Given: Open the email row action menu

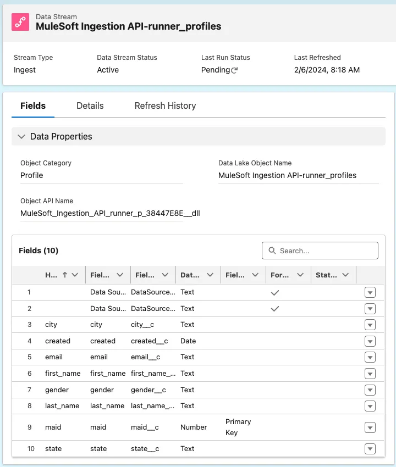Looking at the screenshot, I should click(x=370, y=358).
